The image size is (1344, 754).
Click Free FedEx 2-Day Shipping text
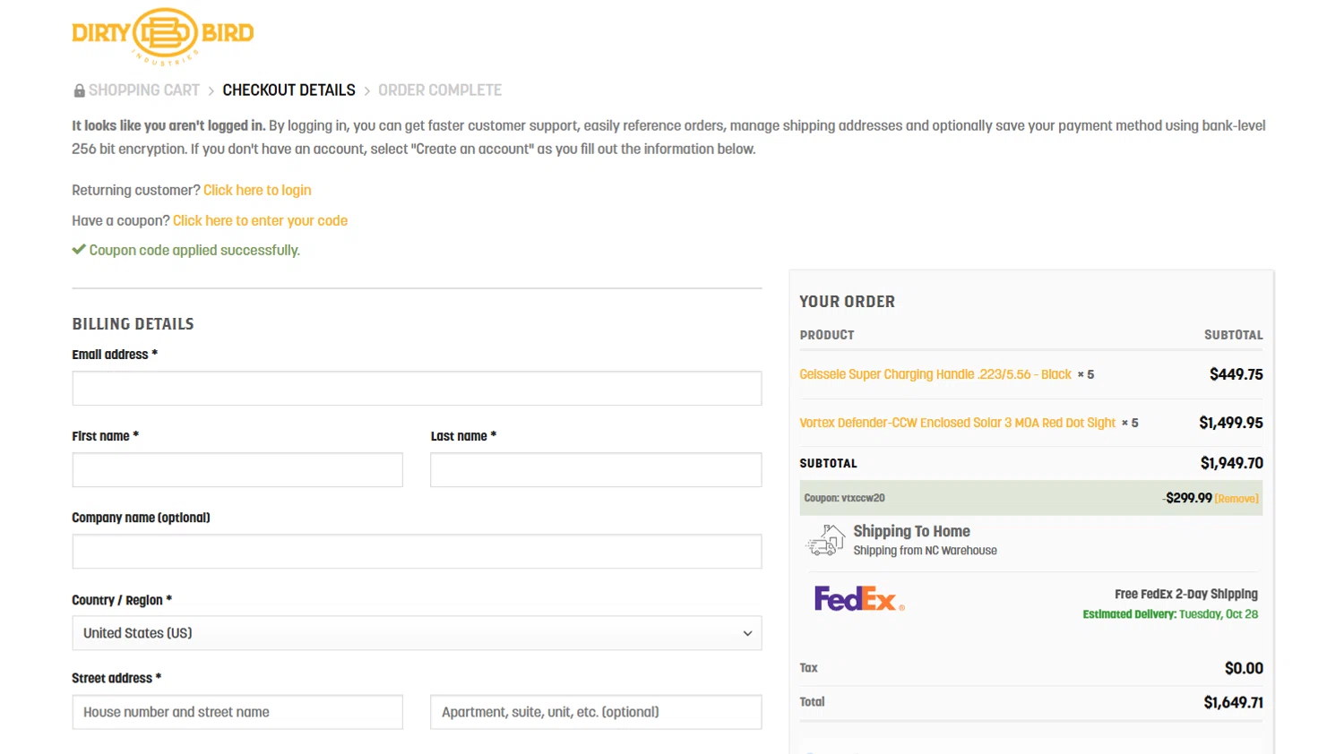(x=1185, y=594)
